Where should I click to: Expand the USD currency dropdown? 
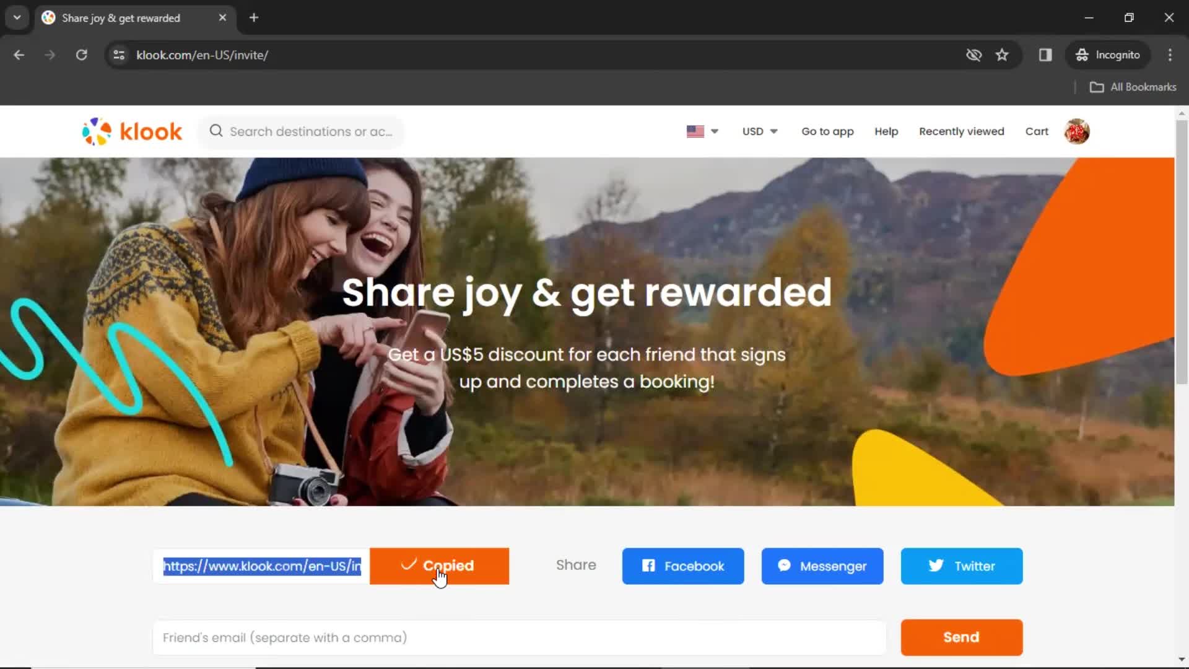(x=758, y=131)
